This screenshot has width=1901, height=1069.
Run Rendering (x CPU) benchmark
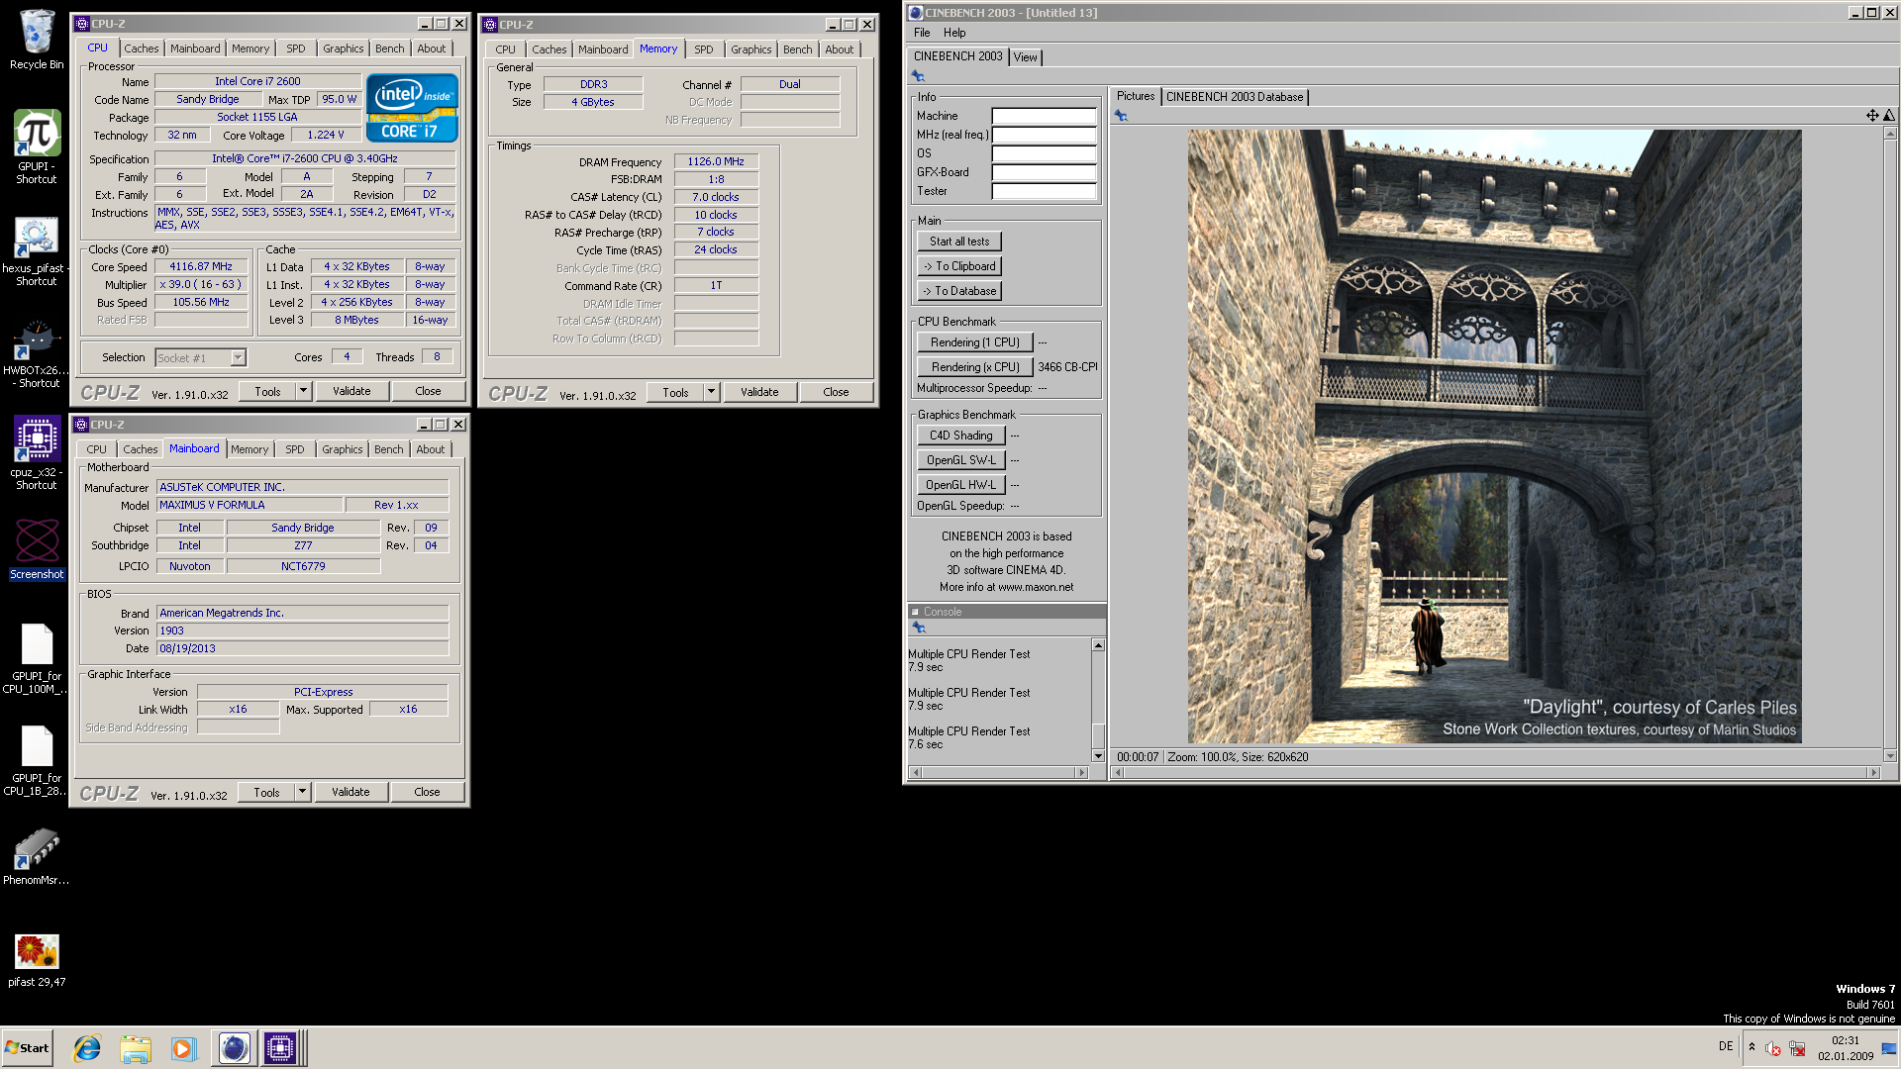click(x=975, y=367)
